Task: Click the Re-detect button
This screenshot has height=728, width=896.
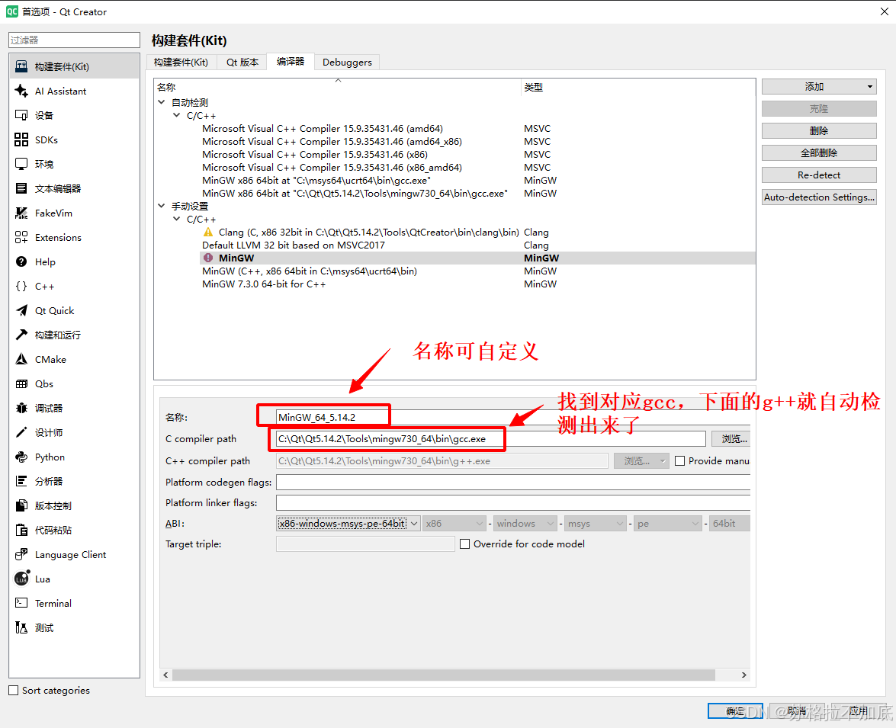Action: 819,175
